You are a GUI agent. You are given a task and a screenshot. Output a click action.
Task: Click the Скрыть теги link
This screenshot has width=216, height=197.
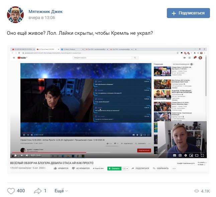click(98, 168)
